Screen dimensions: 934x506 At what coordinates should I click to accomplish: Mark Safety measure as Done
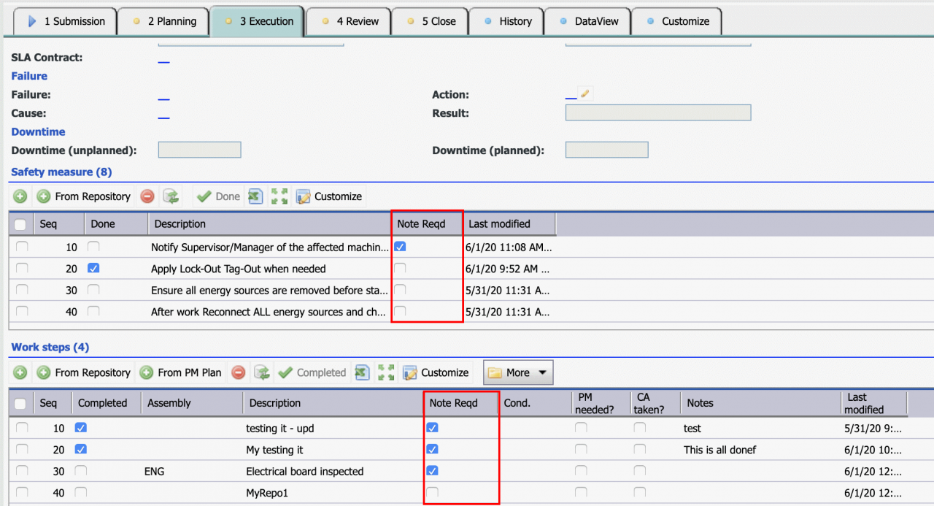[219, 196]
